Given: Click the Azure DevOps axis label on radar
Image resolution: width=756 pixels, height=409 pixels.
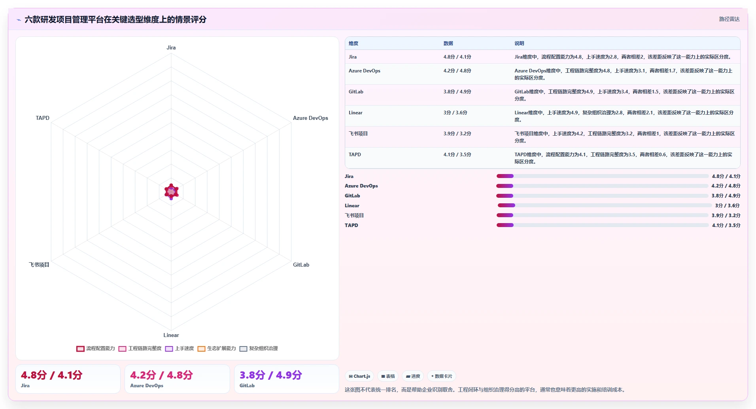Looking at the screenshot, I should click(310, 118).
